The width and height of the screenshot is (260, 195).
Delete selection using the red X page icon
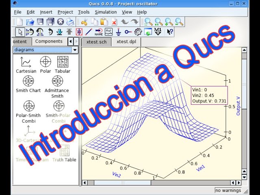pyautogui.click(x=114, y=22)
